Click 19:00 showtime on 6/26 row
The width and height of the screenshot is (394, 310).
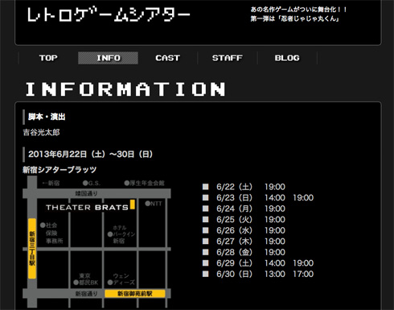275,230
